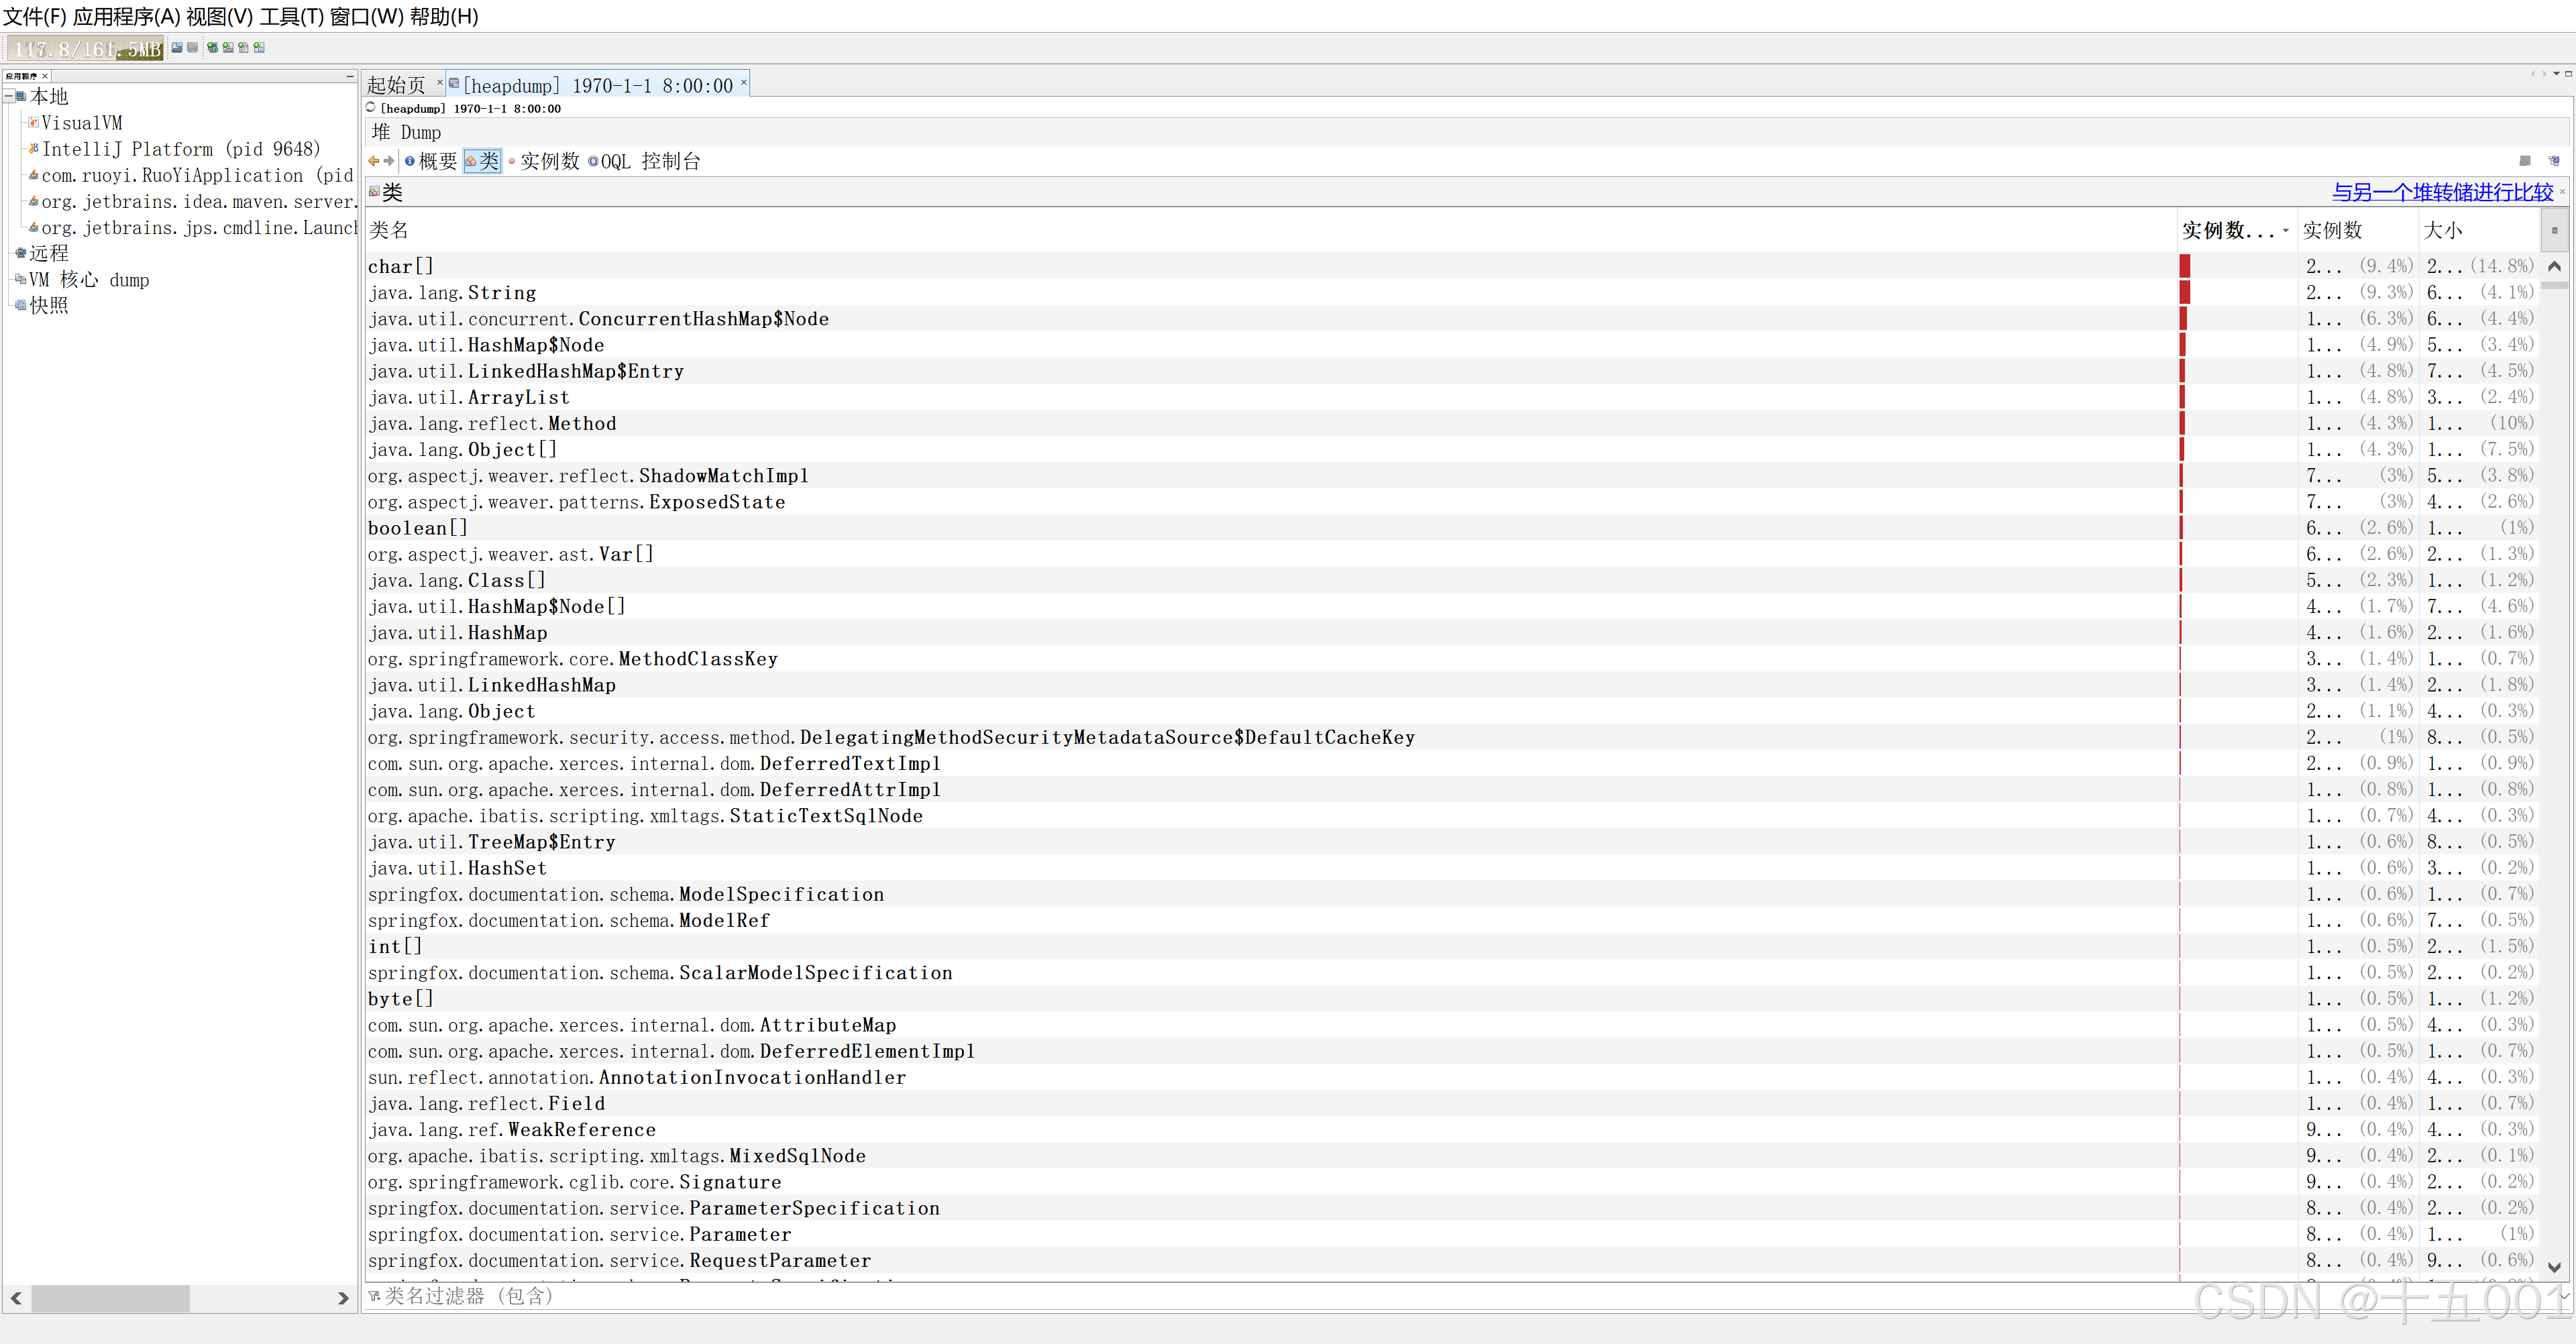This screenshot has width=2576, height=1344.
Task: Click the table column chooser icon
Action: pos(2554,231)
